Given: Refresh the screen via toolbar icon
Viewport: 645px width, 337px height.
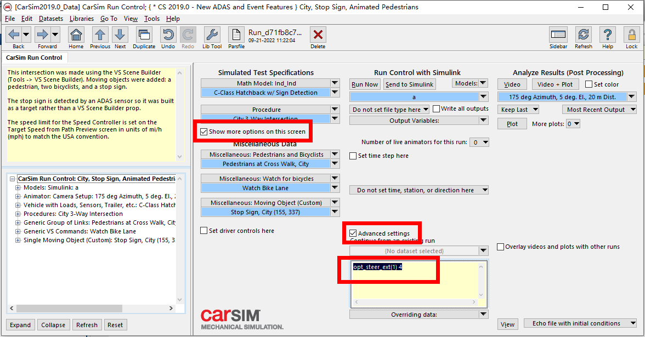Looking at the screenshot, I should click(x=584, y=35).
